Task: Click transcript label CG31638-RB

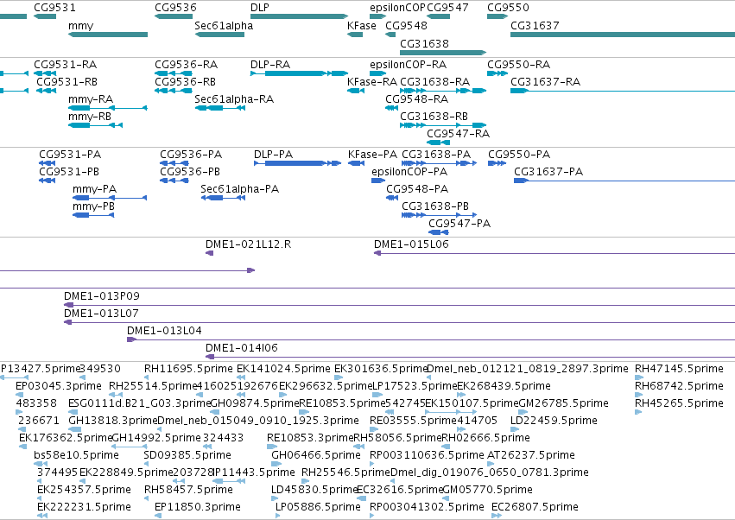Action: click(434, 117)
